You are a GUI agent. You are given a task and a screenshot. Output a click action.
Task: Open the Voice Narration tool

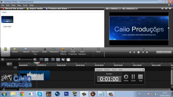[x=82, y=51]
